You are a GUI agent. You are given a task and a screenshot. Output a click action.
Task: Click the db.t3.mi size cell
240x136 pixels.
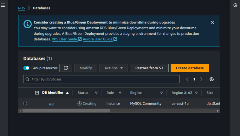point(213,104)
